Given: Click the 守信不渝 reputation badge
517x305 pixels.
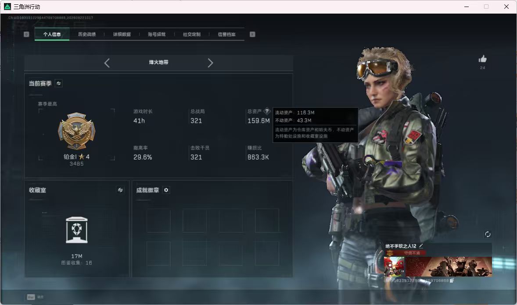Looking at the screenshot, I should (x=405, y=253).
